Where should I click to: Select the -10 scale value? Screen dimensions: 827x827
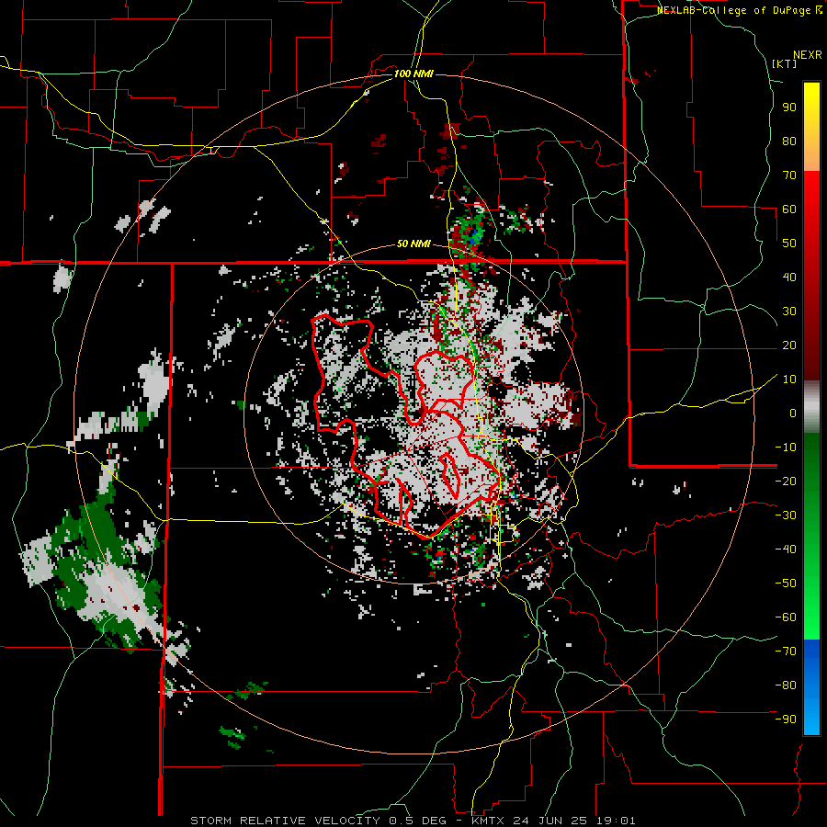(x=786, y=447)
